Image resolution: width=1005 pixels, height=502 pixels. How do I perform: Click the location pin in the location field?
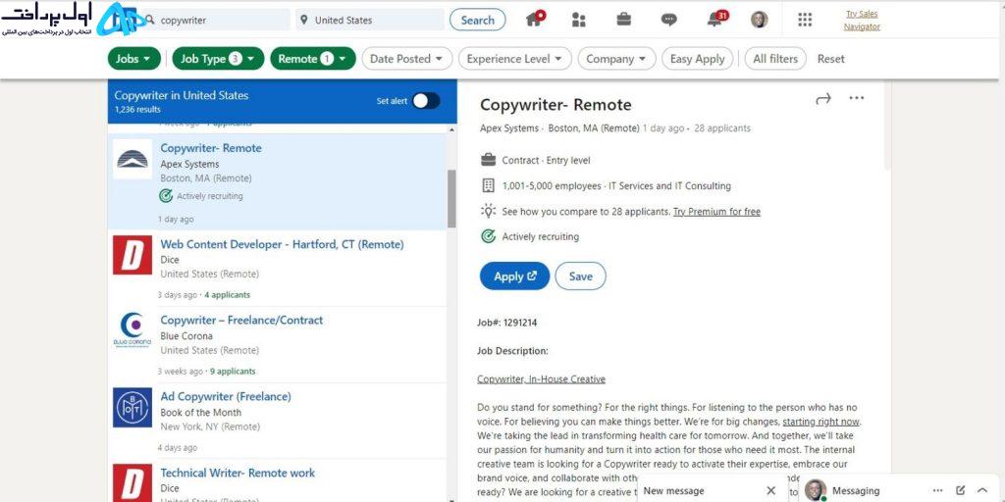(x=304, y=20)
